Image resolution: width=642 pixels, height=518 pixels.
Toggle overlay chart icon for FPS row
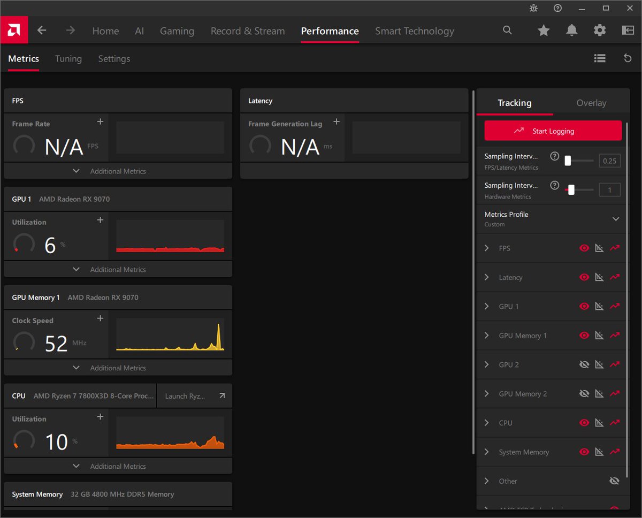[x=599, y=248]
